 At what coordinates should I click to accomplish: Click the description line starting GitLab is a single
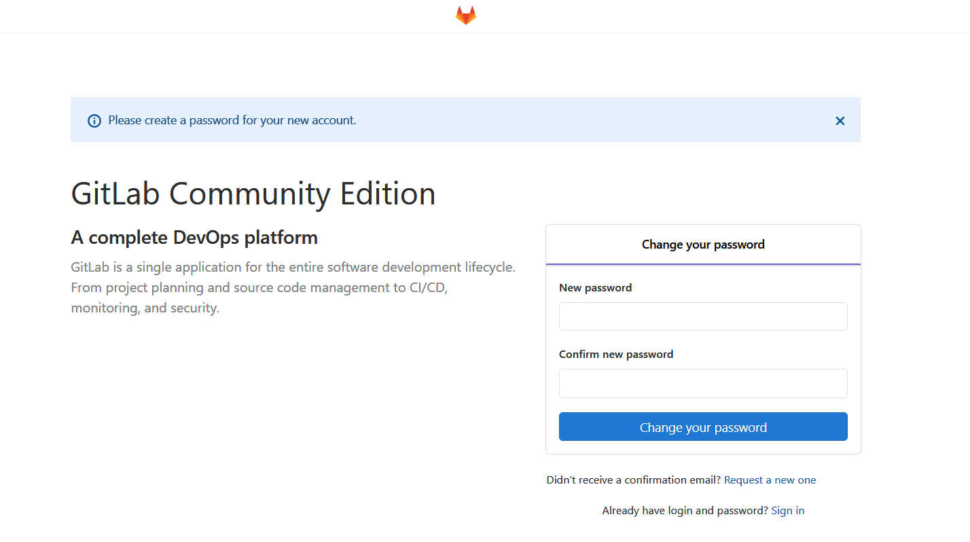coord(293,267)
